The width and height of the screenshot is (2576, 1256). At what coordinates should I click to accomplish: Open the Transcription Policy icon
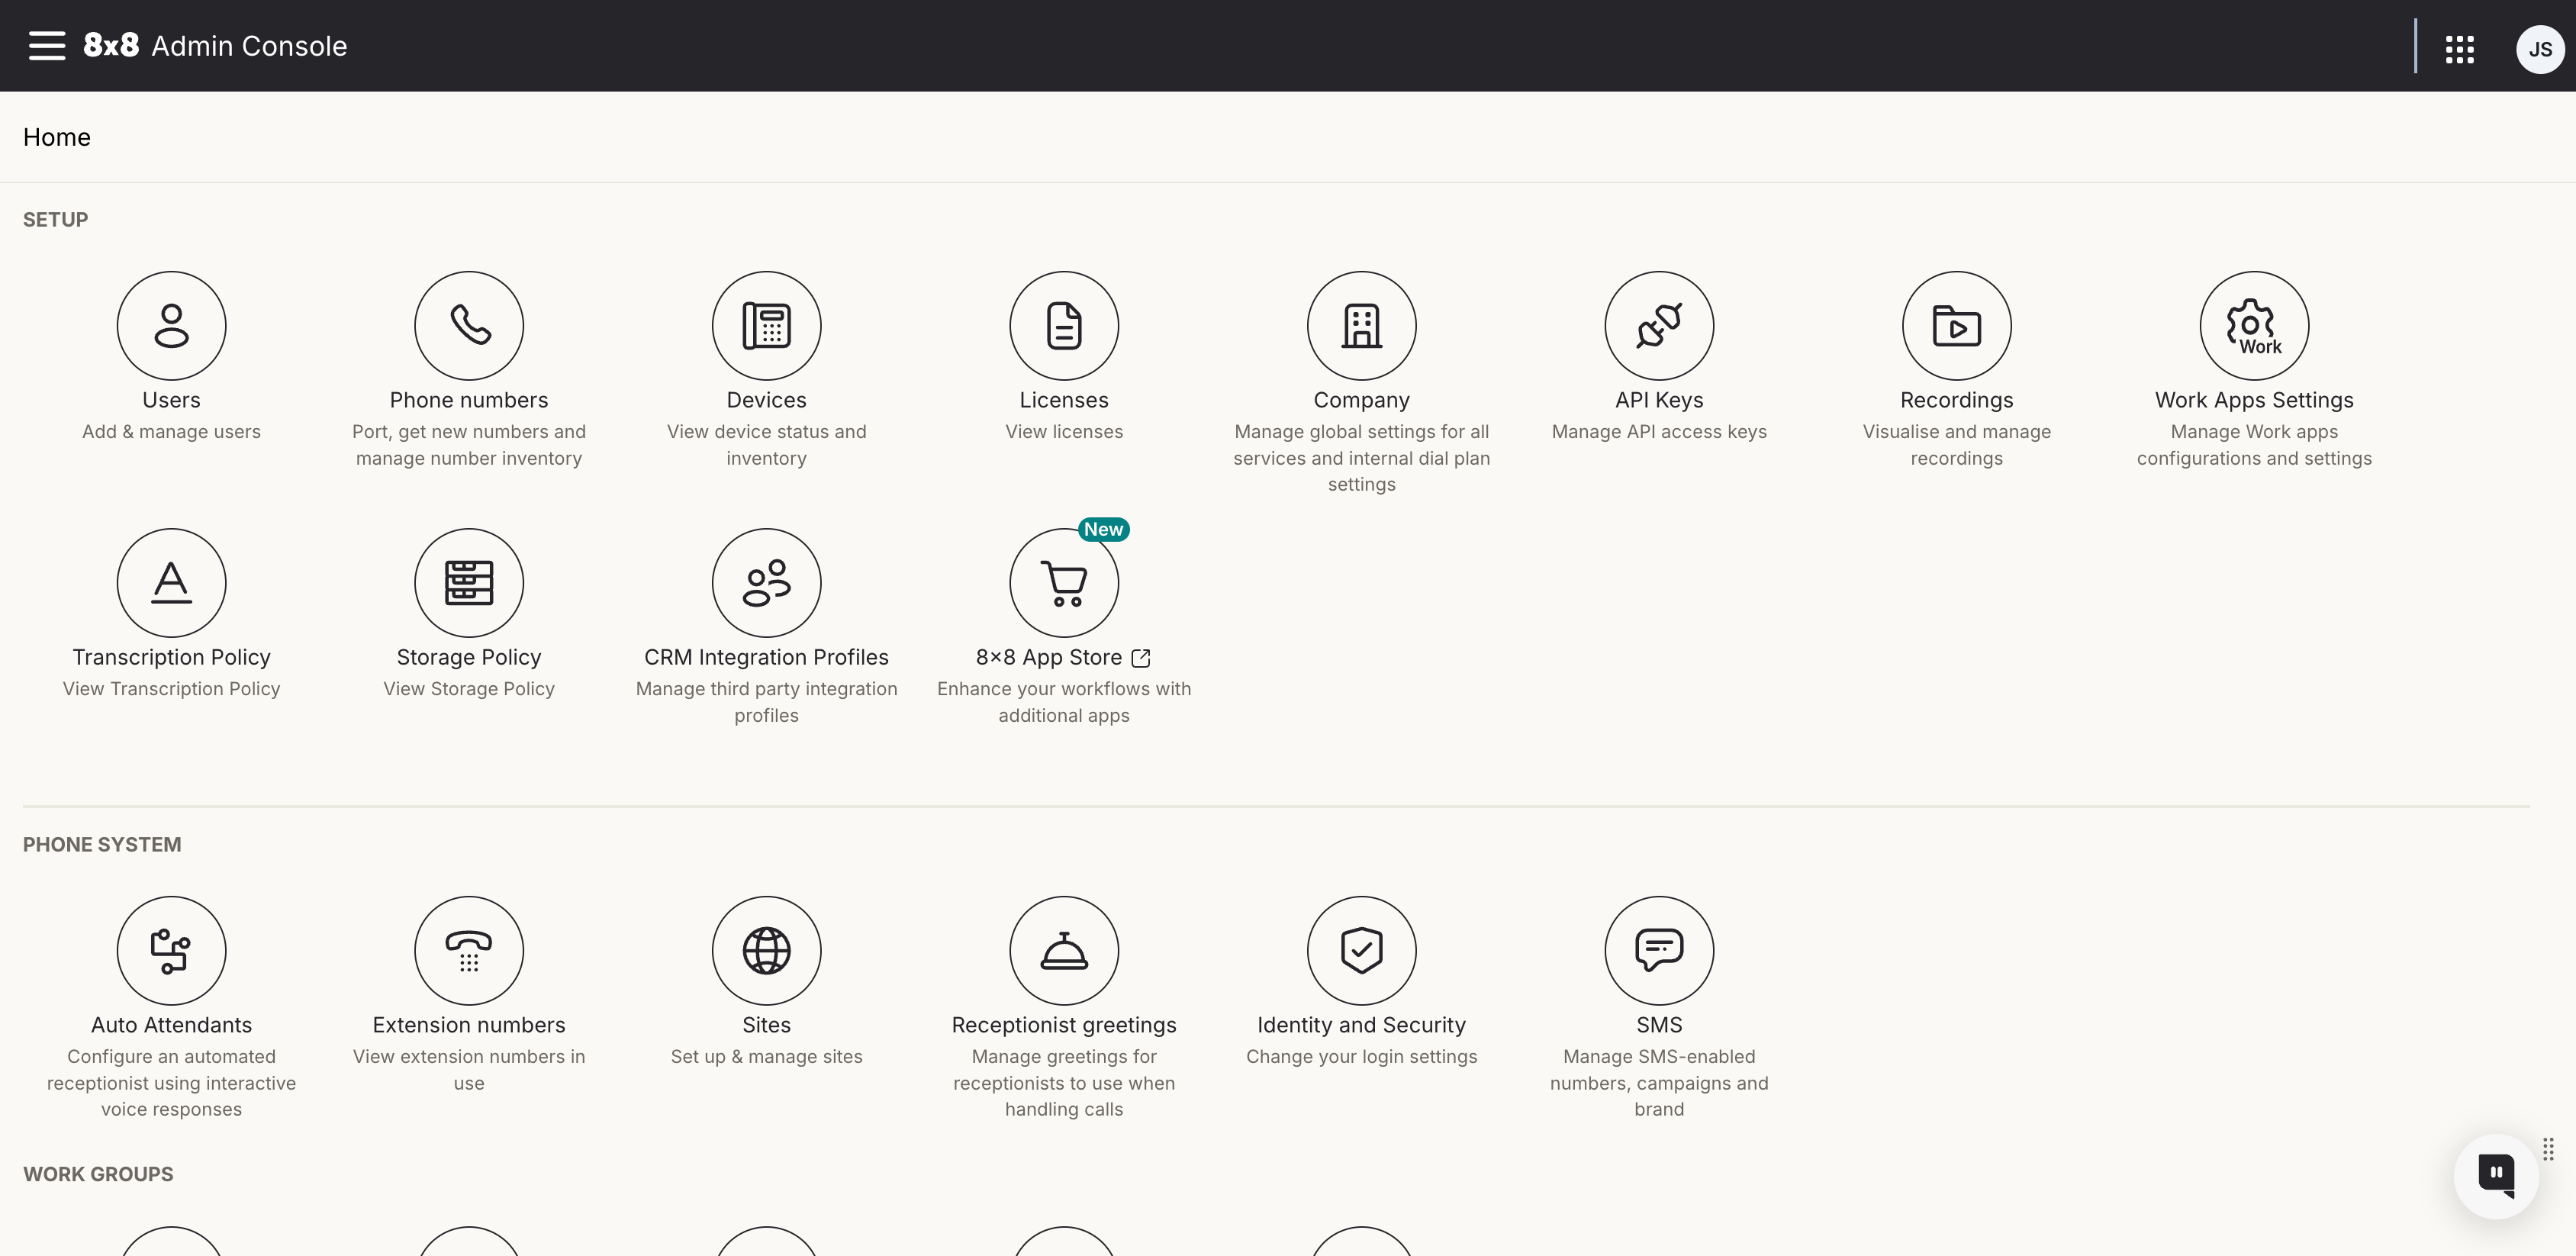(171, 583)
